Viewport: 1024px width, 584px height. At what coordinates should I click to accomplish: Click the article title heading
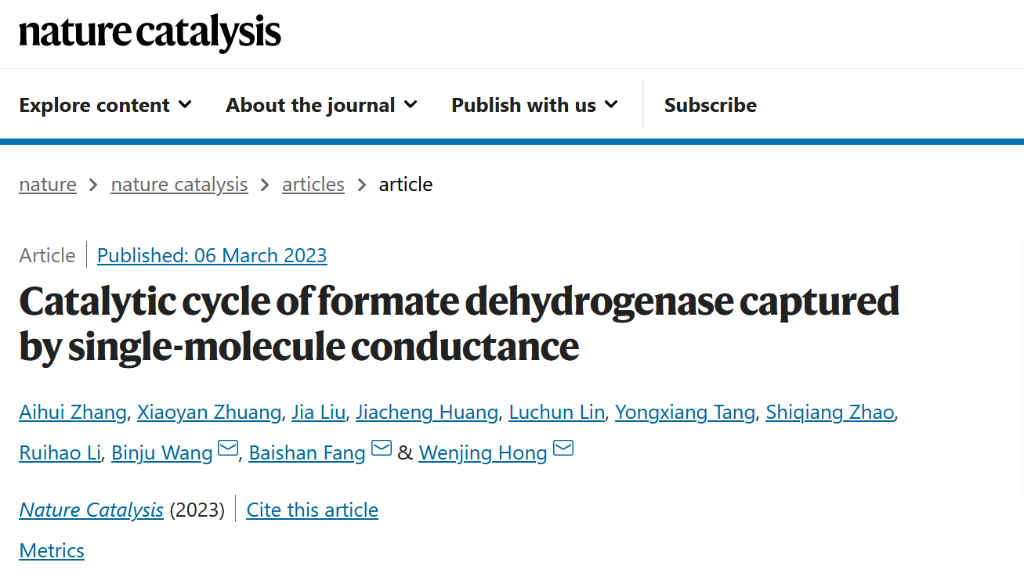pos(458,323)
